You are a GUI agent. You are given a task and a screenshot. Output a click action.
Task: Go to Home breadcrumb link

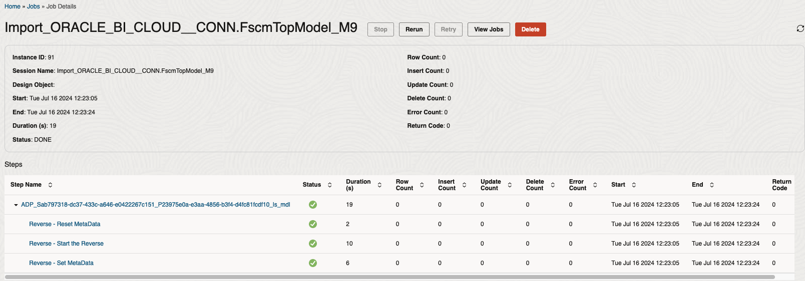tap(13, 6)
